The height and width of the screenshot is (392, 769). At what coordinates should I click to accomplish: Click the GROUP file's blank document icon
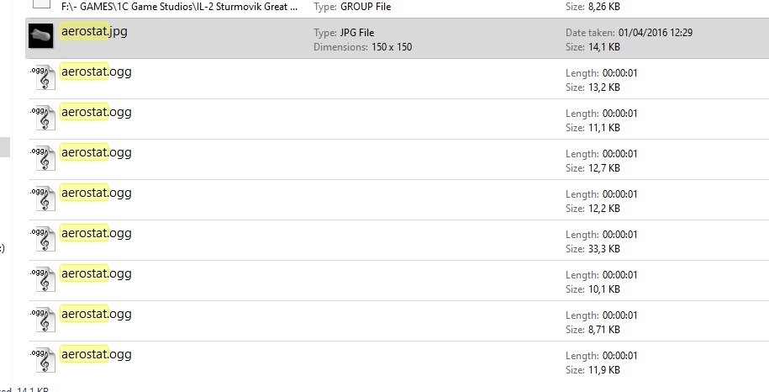(x=42, y=5)
